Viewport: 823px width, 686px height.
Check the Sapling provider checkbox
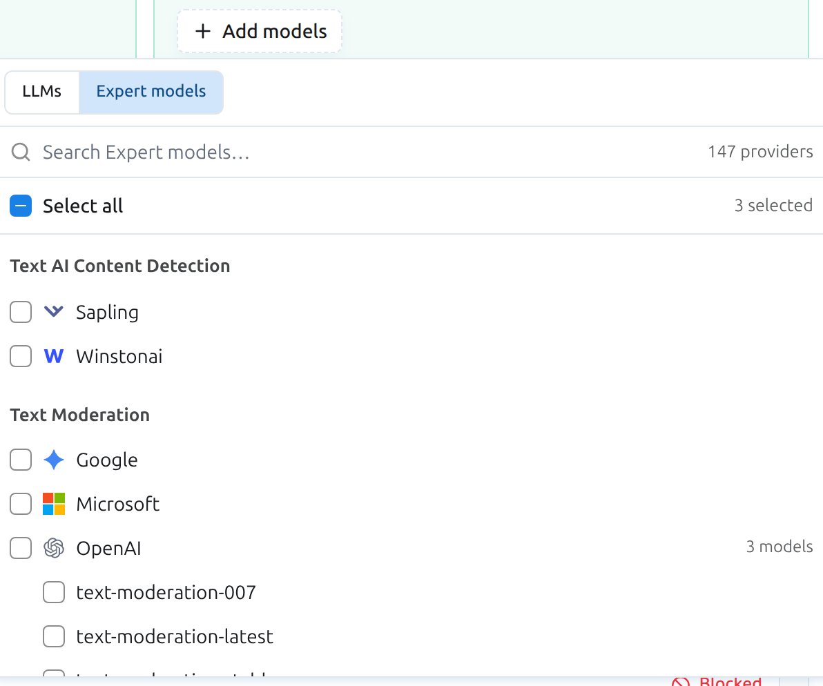(21, 312)
